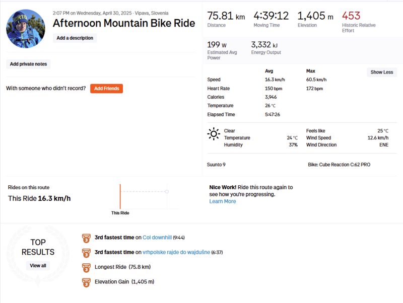Click the Add a description button
This screenshot has width=403, height=303.
click(75, 38)
